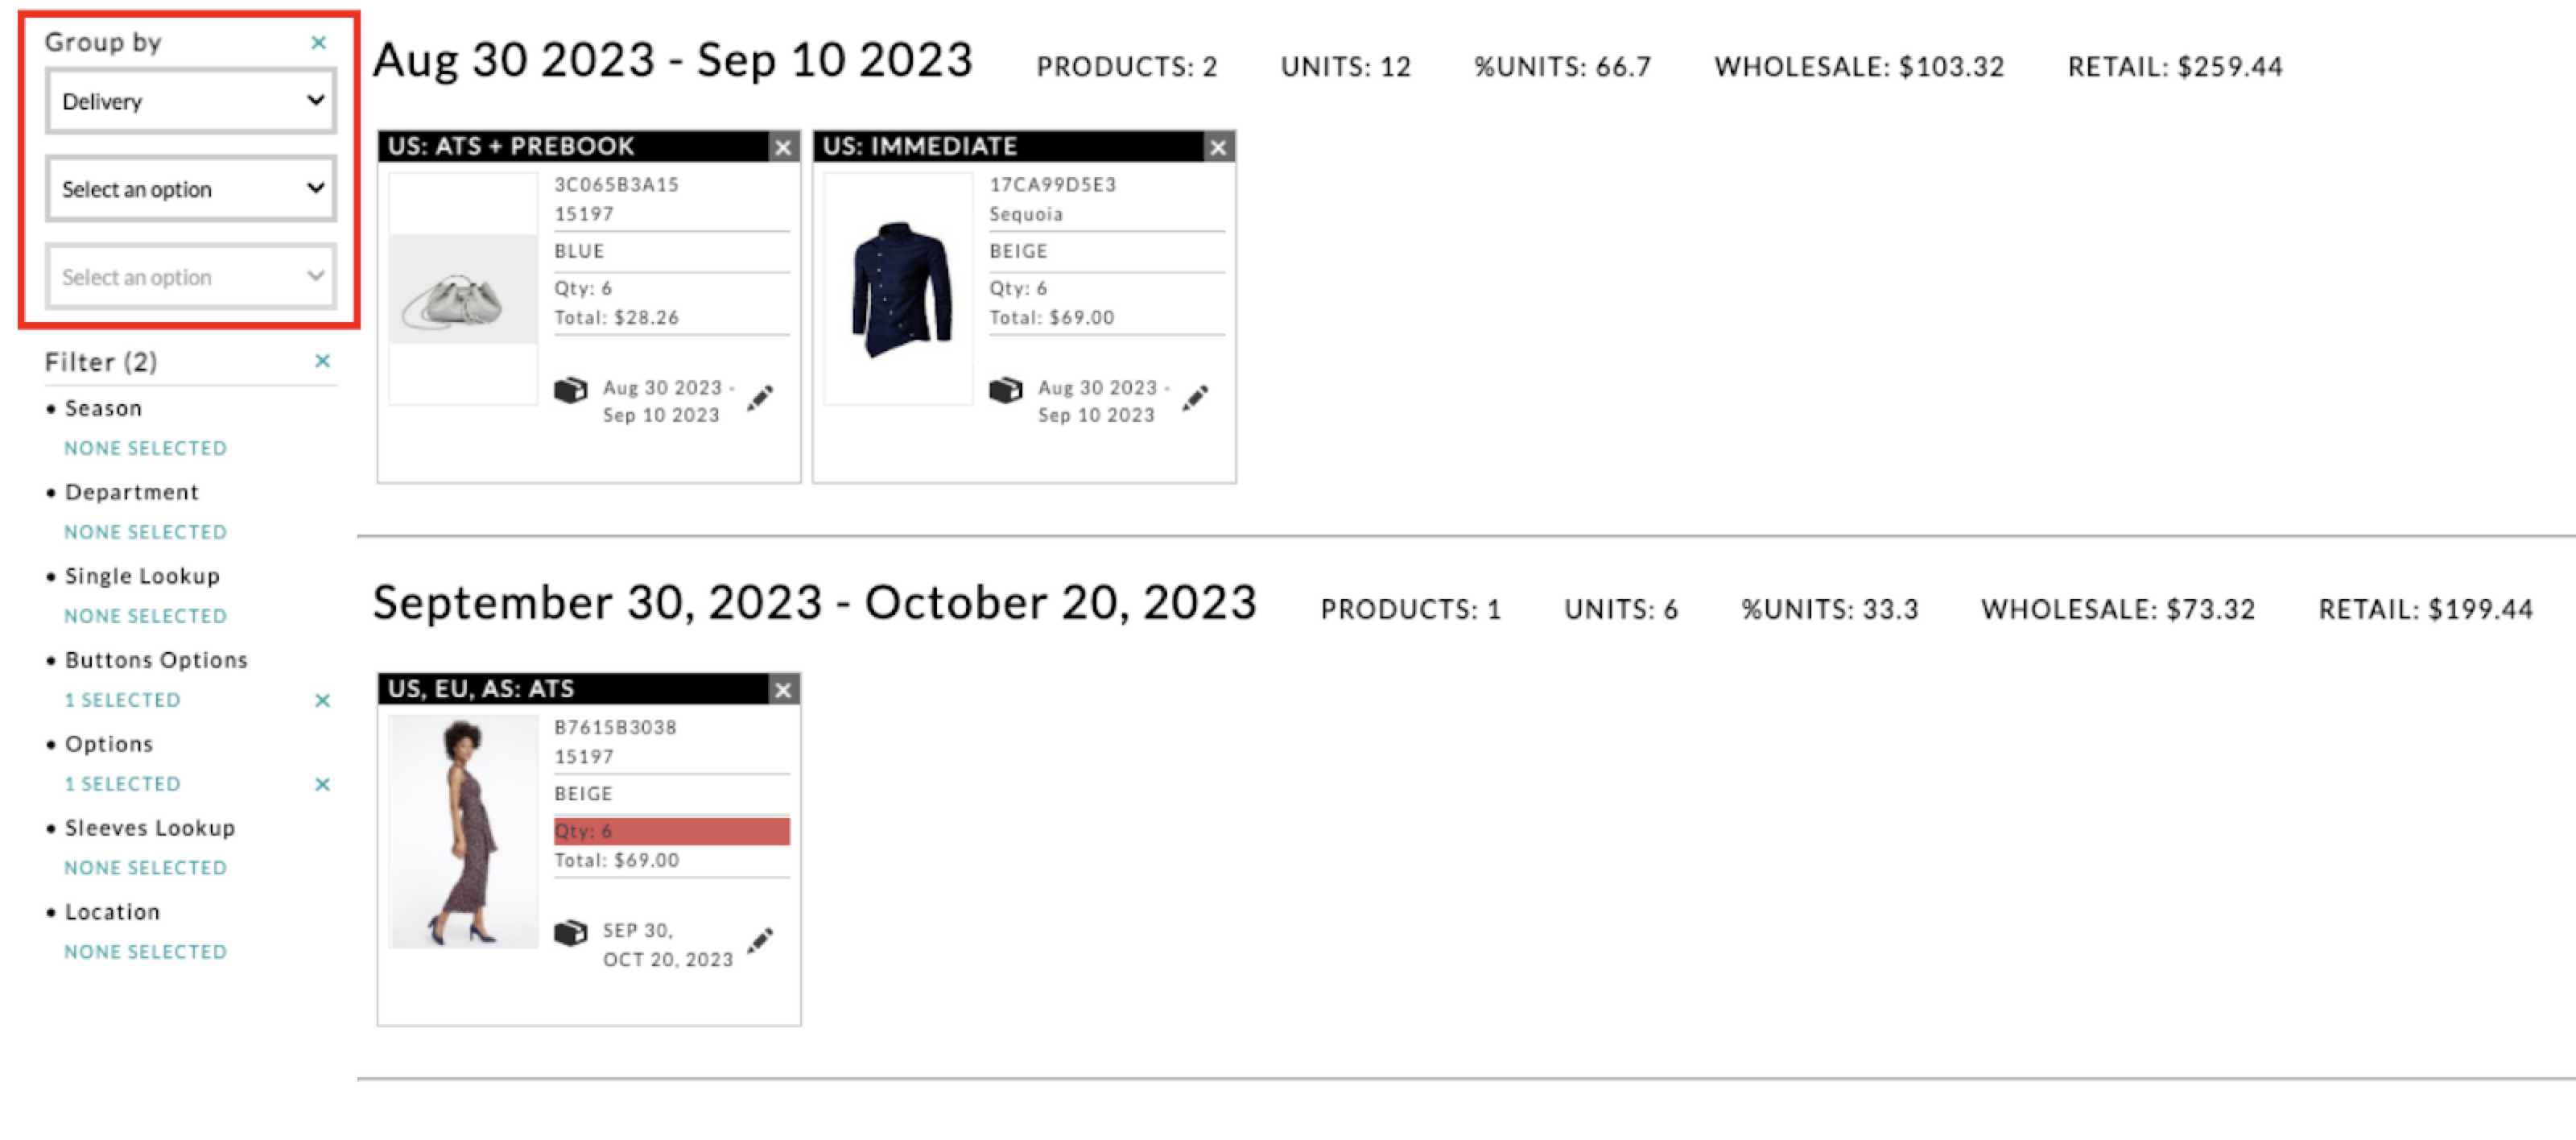Clear the Buttons Options selected filter
Image resolution: width=2576 pixels, height=1140 pixels.
point(322,700)
